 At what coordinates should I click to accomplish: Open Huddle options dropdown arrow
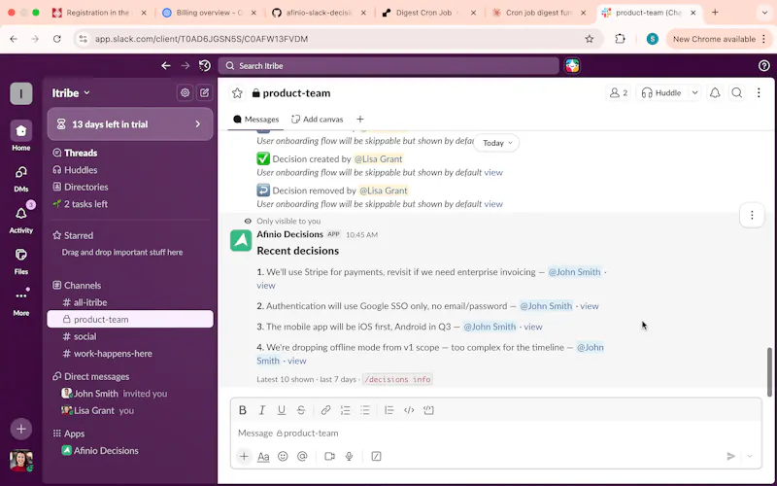pyautogui.click(x=694, y=92)
